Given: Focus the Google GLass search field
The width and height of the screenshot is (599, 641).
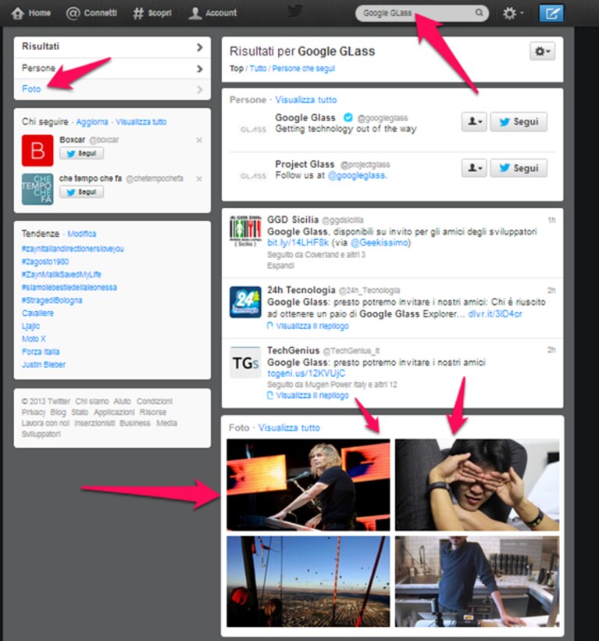Looking at the screenshot, I should tap(422, 13).
